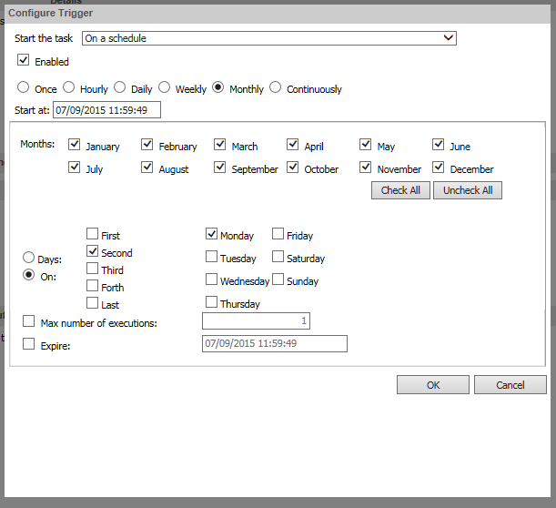This screenshot has width=556, height=508.
Task: Check the Tuesday checkbox
Action: [211, 257]
